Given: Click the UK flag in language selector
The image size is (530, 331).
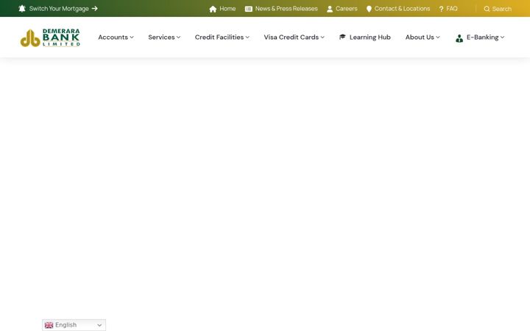Looking at the screenshot, I should (49, 325).
